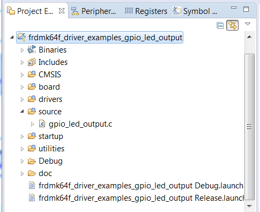Open the View Menu dropdown arrow
This screenshot has width=260, height=212.
[x=248, y=24]
